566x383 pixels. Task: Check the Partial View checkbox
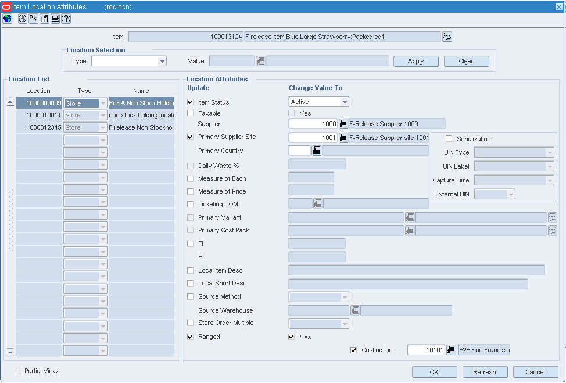click(19, 371)
